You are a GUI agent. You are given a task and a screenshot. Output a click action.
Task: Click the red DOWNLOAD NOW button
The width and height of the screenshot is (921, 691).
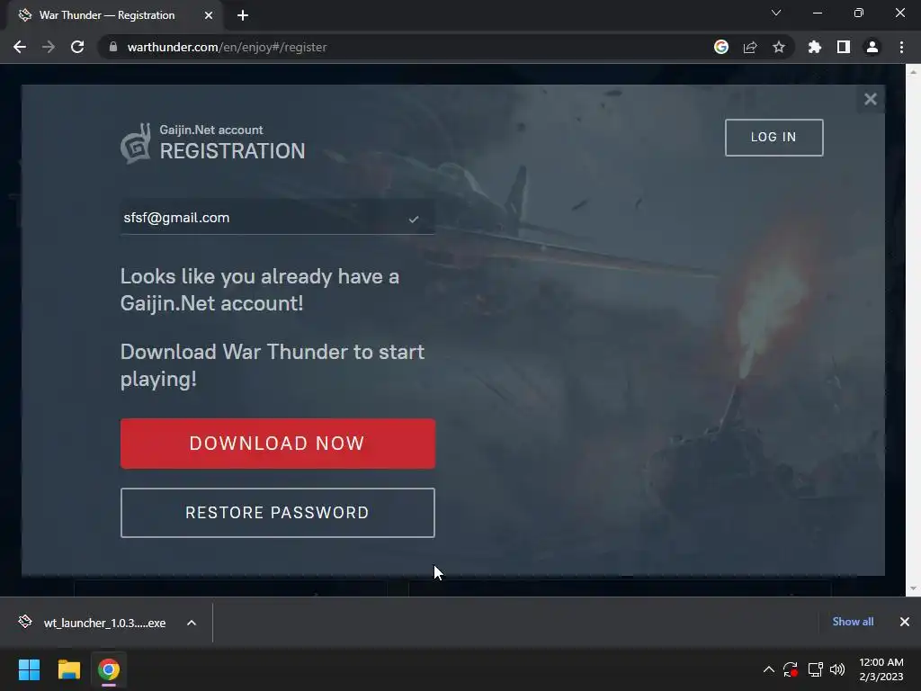pos(277,444)
